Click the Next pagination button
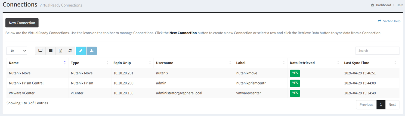The height and width of the screenshot is (116, 405). tap(392, 105)
